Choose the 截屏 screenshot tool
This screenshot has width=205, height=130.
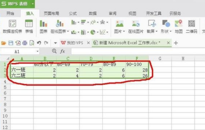(152, 26)
